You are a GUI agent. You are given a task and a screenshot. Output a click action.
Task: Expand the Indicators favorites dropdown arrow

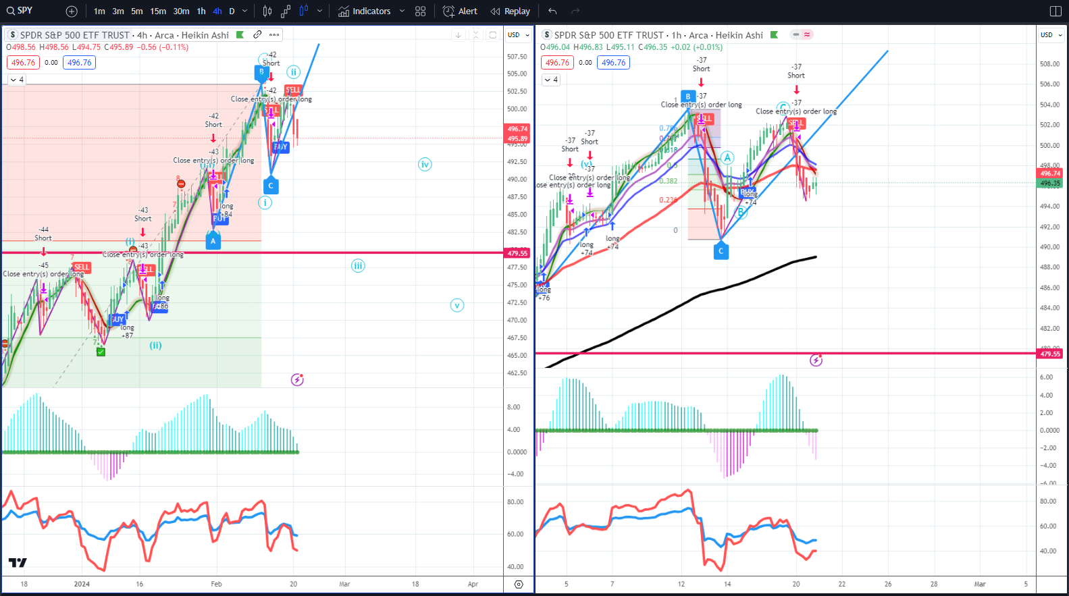pyautogui.click(x=402, y=11)
